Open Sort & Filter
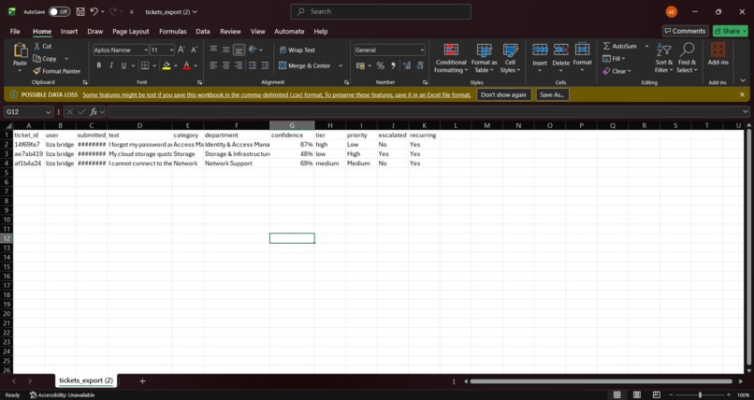 pyautogui.click(x=663, y=58)
